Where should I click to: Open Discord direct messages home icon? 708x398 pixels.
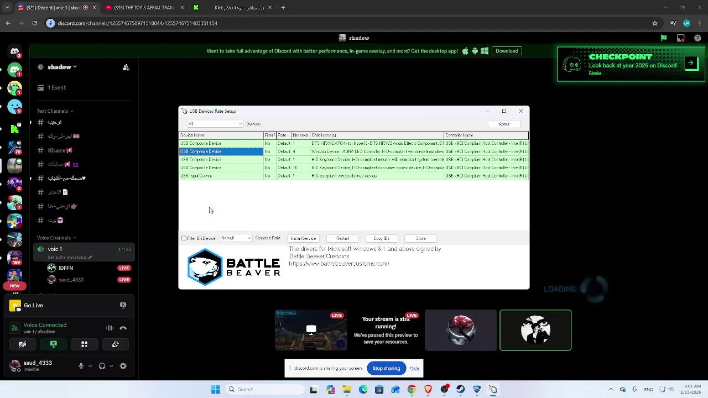coord(15,51)
